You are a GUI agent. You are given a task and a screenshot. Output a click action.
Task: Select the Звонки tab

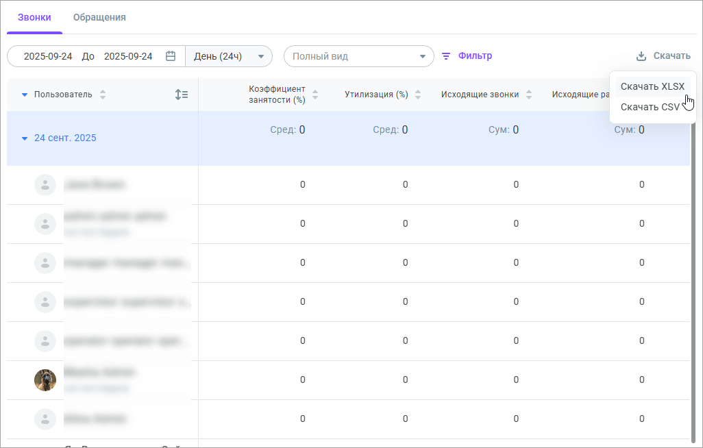[x=34, y=17]
